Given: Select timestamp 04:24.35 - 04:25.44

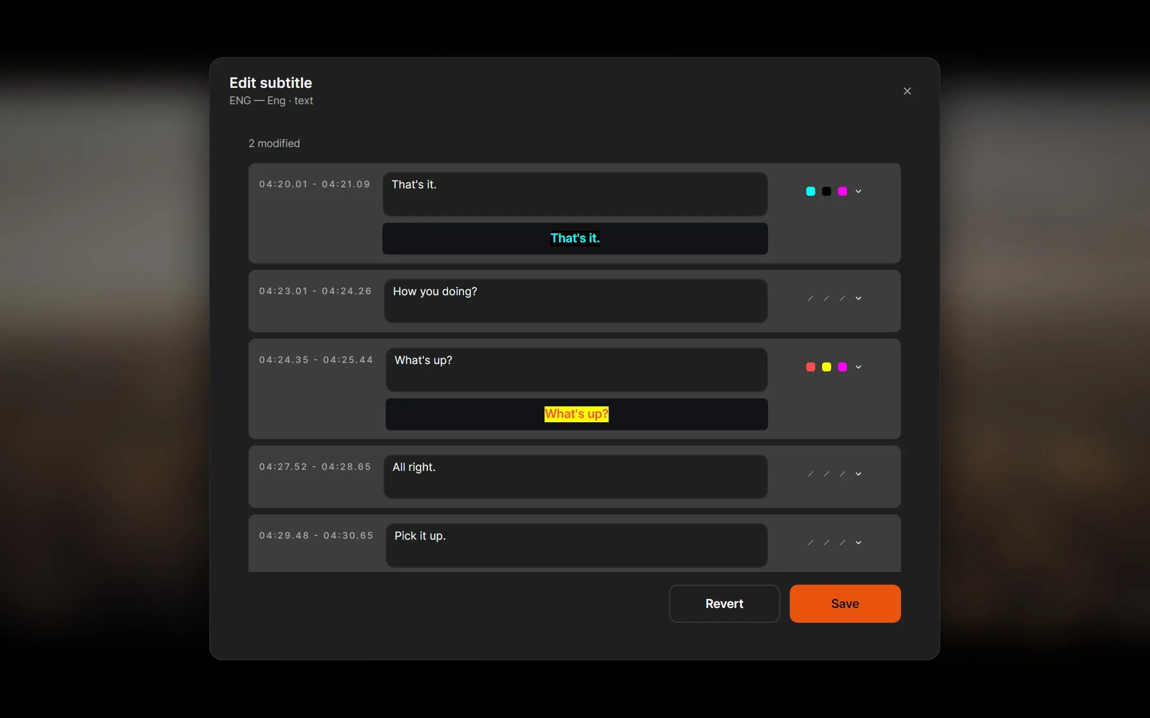Looking at the screenshot, I should click(x=316, y=360).
